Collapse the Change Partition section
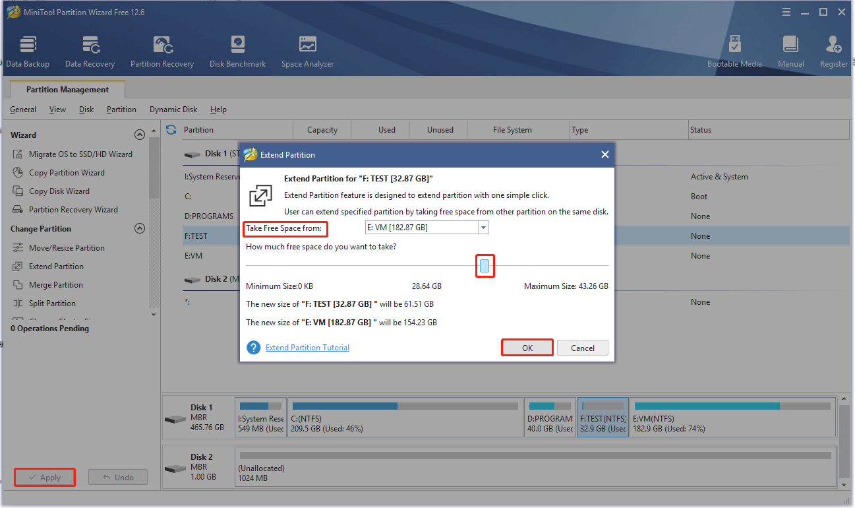Image resolution: width=855 pixels, height=508 pixels. 139,228
